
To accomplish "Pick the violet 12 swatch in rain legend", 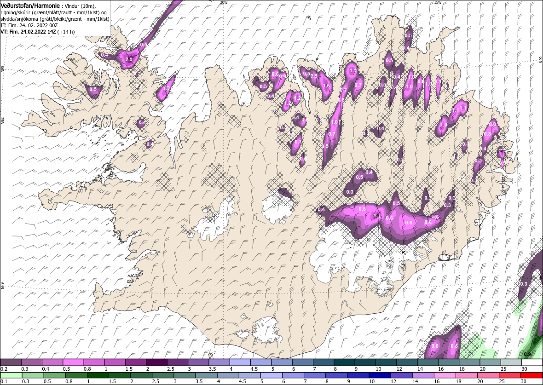I will [402, 376].
